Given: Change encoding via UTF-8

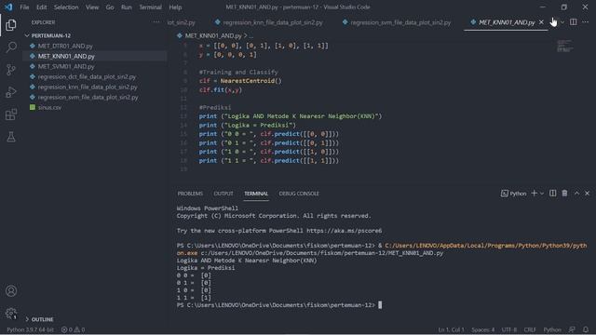Looking at the screenshot, I should click(509, 329).
